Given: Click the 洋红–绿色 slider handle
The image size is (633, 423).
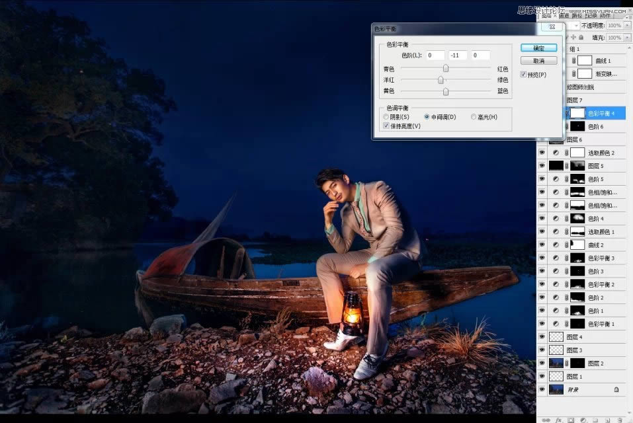Looking at the screenshot, I should (441, 79).
